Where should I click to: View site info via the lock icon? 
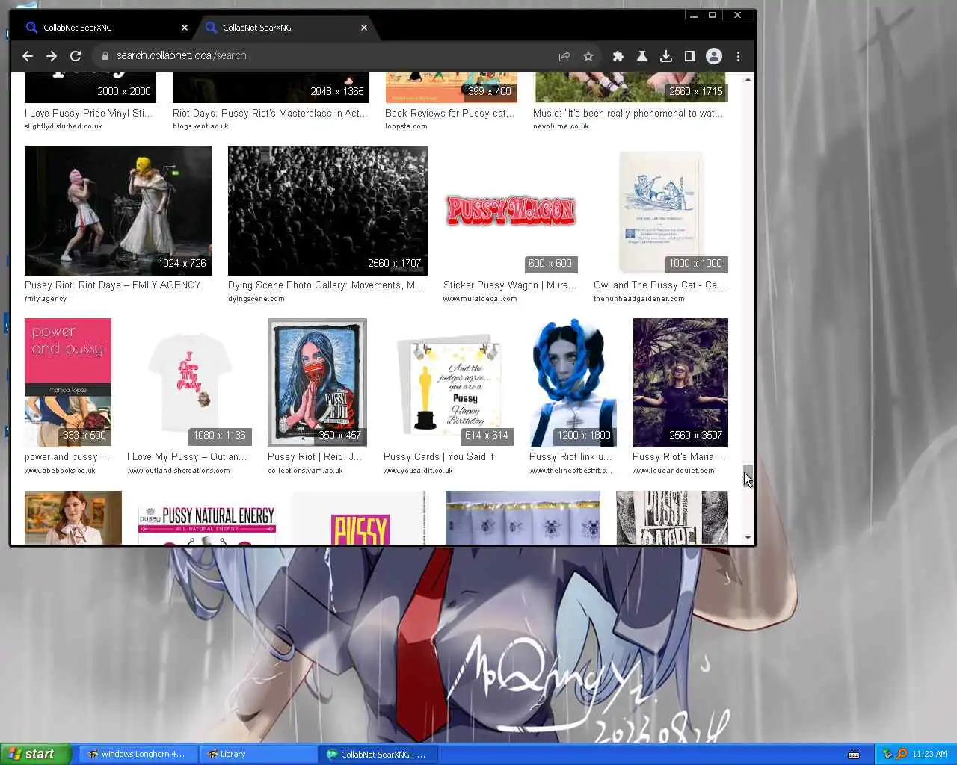[105, 56]
